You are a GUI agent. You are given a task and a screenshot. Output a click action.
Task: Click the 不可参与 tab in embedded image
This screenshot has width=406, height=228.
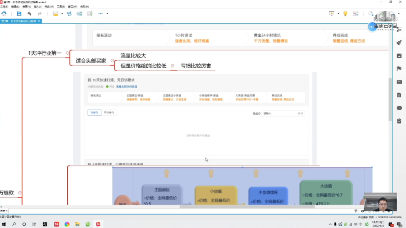[x=109, y=113]
